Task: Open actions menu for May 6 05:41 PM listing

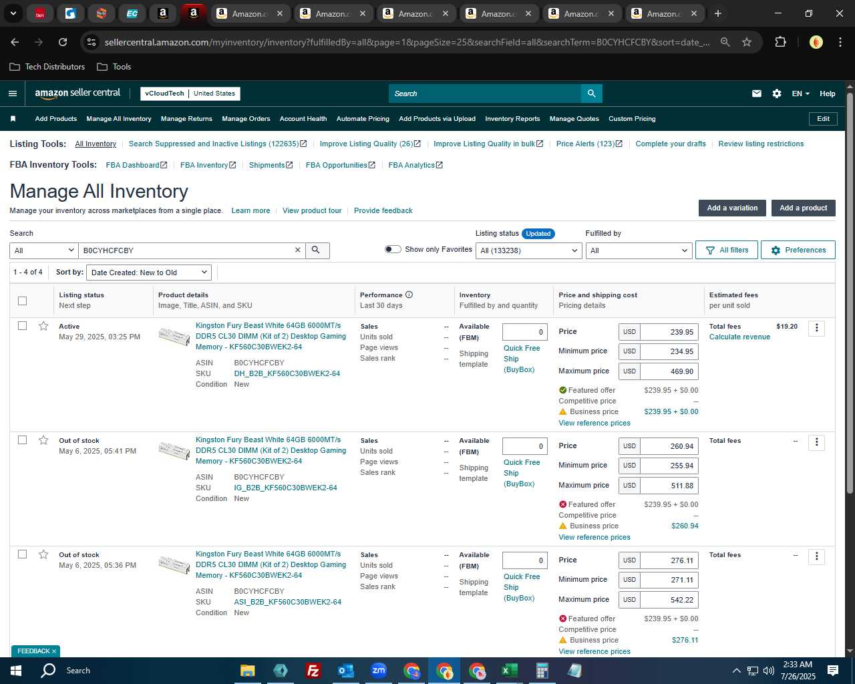Action: (x=816, y=442)
